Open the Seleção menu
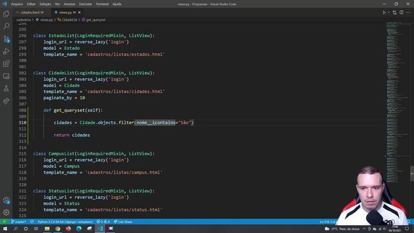414x233 pixels. pyautogui.click(x=45, y=4)
